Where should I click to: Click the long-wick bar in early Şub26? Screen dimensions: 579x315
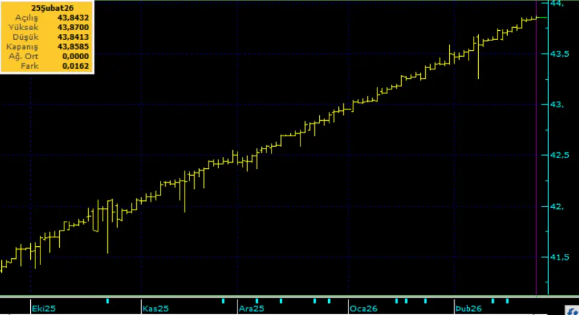point(478,57)
